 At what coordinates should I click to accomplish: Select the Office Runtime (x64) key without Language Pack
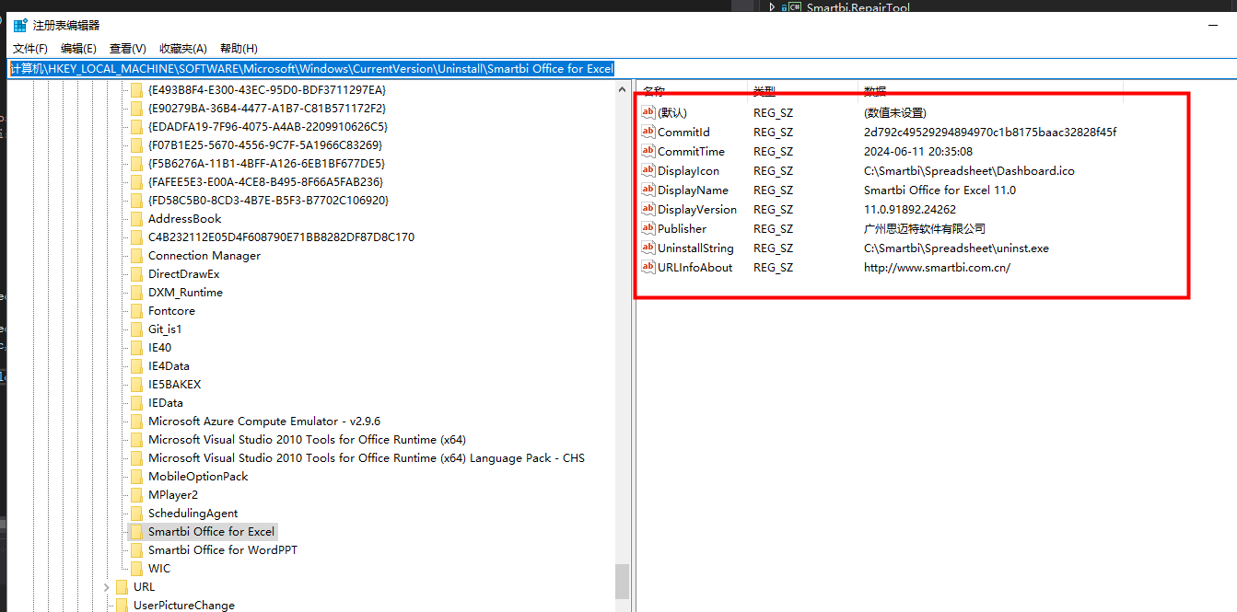[x=307, y=440]
